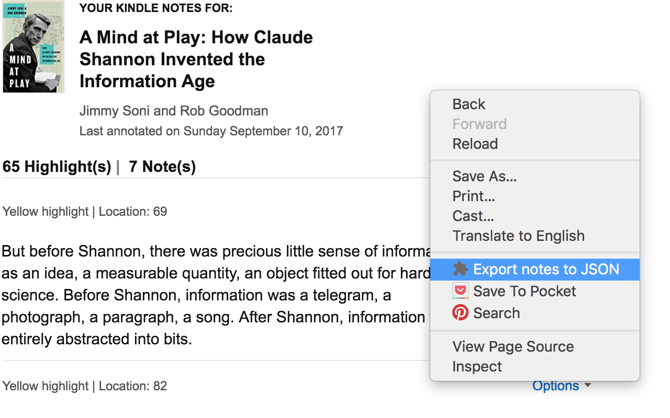670x418 pixels.
Task: Click the 65 Highlight(s) count text
Action: click(57, 167)
